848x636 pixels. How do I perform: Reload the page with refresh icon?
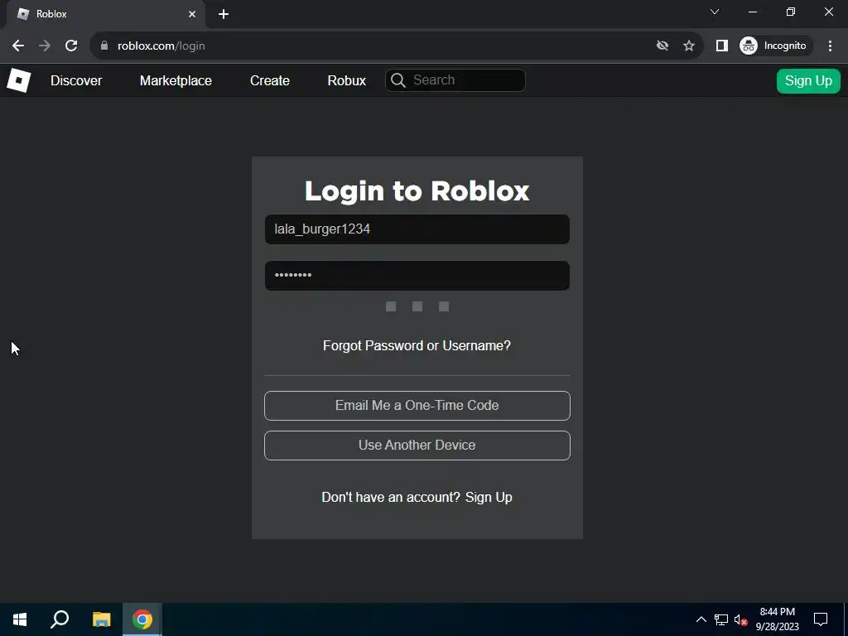point(71,46)
